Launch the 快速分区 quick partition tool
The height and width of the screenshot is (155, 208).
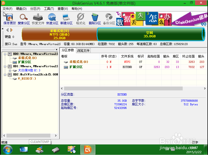pyautogui.click(x=52, y=19)
